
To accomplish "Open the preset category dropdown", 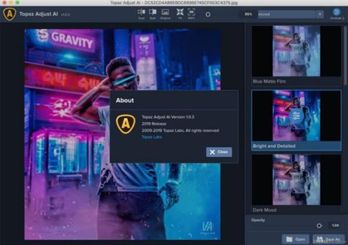I will [320, 14].
